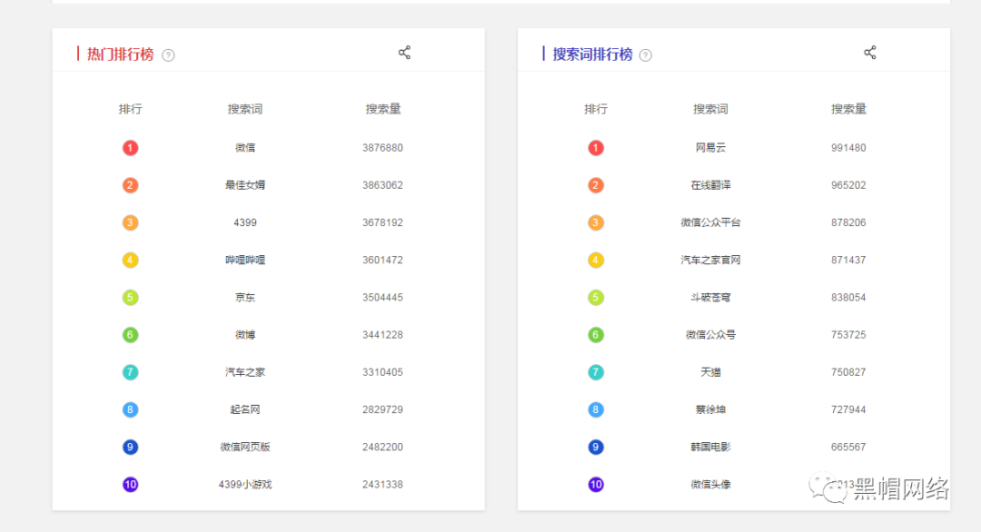Click search term 微信公众号
Screen dimensions: 981x532
coord(710,335)
